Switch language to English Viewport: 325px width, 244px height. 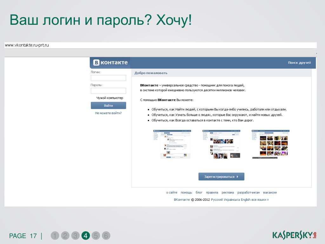(246, 200)
